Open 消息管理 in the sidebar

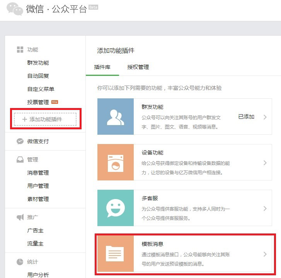tap(38, 173)
